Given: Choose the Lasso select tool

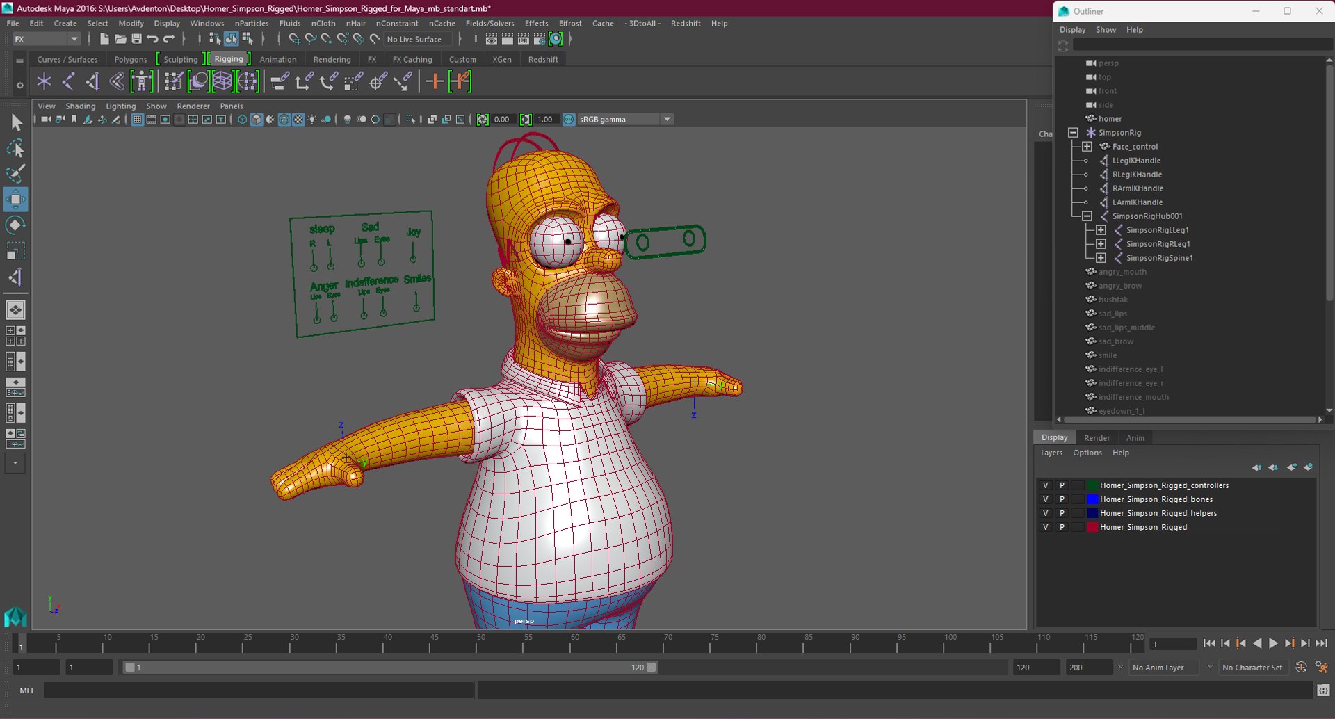Looking at the screenshot, I should point(15,149).
